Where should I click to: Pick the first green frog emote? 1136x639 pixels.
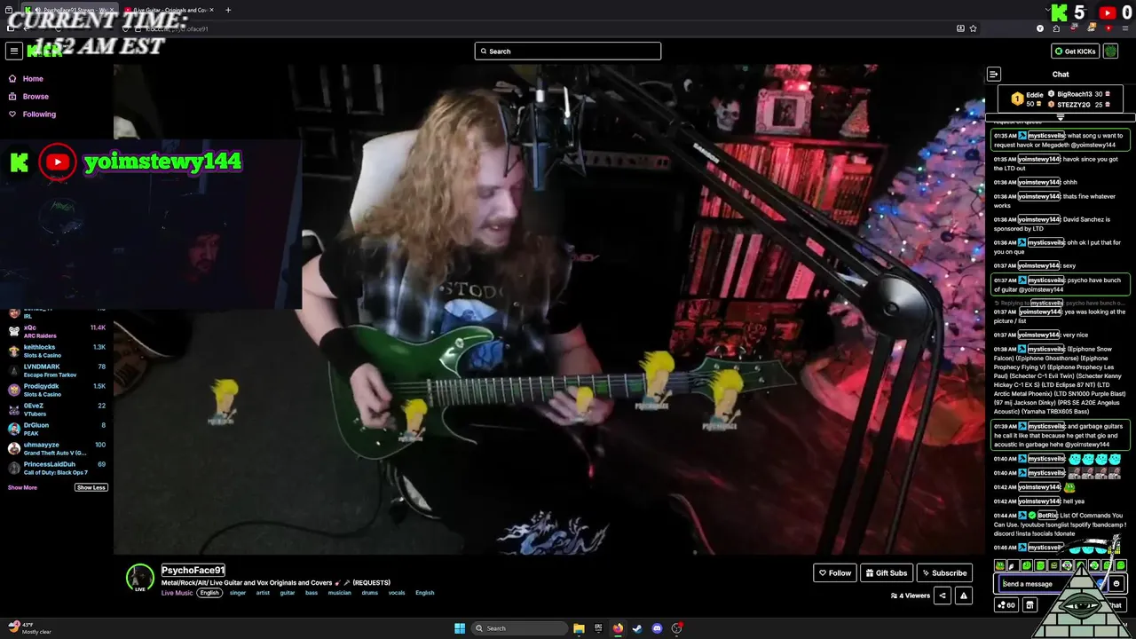point(999,565)
